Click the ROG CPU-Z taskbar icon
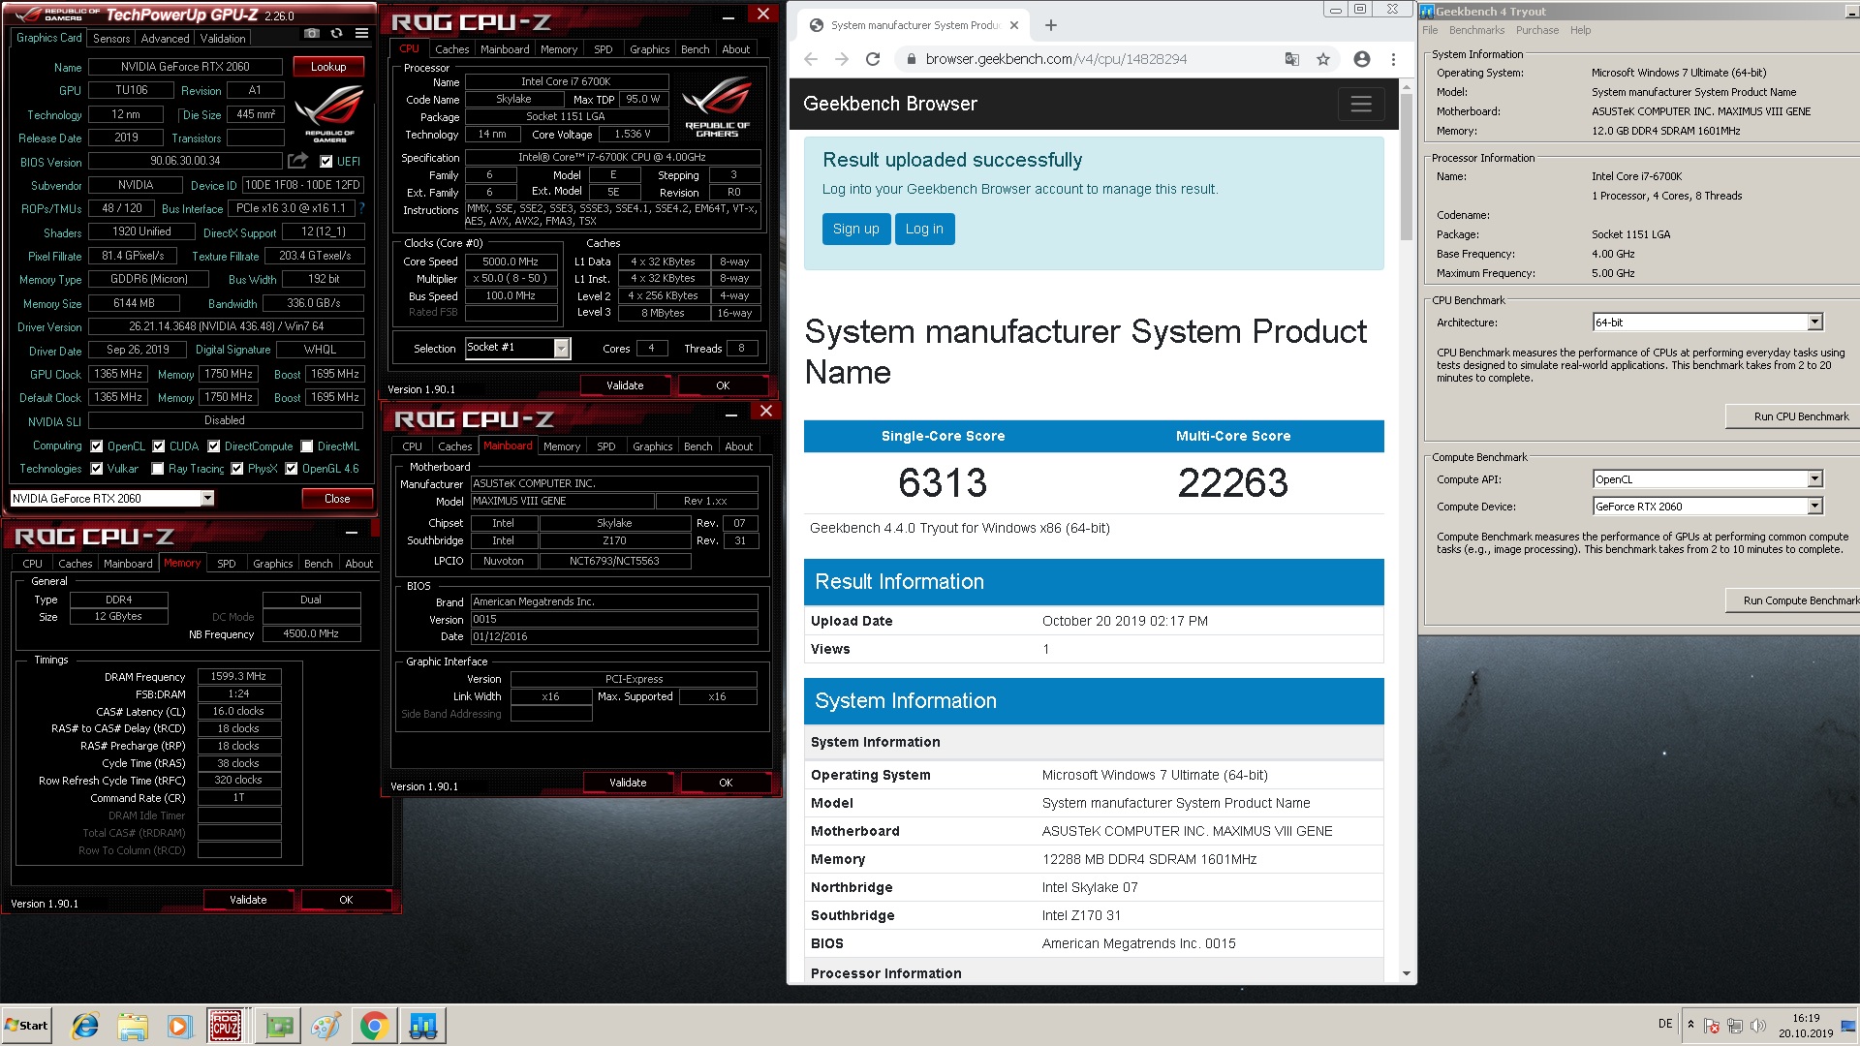 (x=226, y=1026)
